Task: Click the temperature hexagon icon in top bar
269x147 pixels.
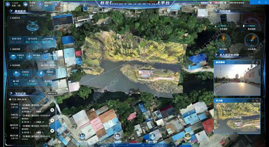Action: pos(40,4)
